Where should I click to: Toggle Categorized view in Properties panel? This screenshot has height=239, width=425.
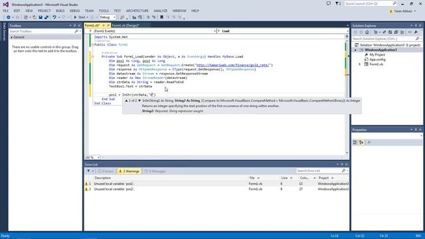355,143
